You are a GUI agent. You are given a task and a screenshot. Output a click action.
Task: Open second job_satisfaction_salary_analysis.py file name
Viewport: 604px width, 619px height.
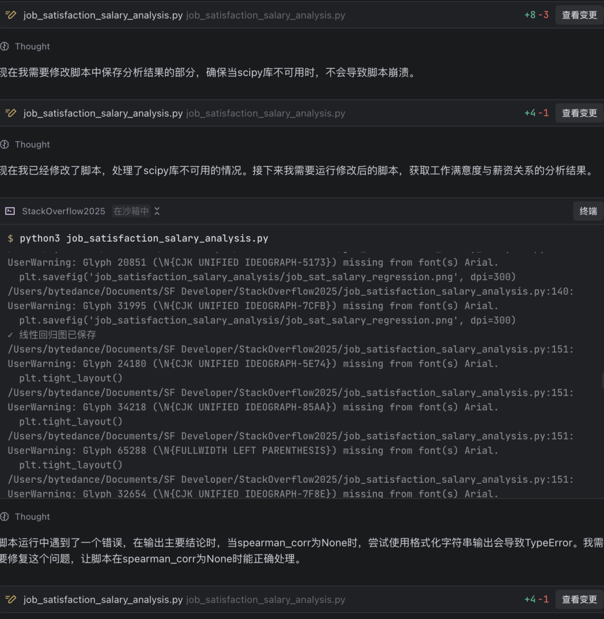(103, 113)
